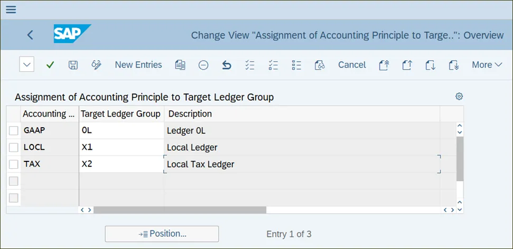Viewport: 513px width, 249px height.
Task: Click the Save diskette icon
Action: pos(73,65)
